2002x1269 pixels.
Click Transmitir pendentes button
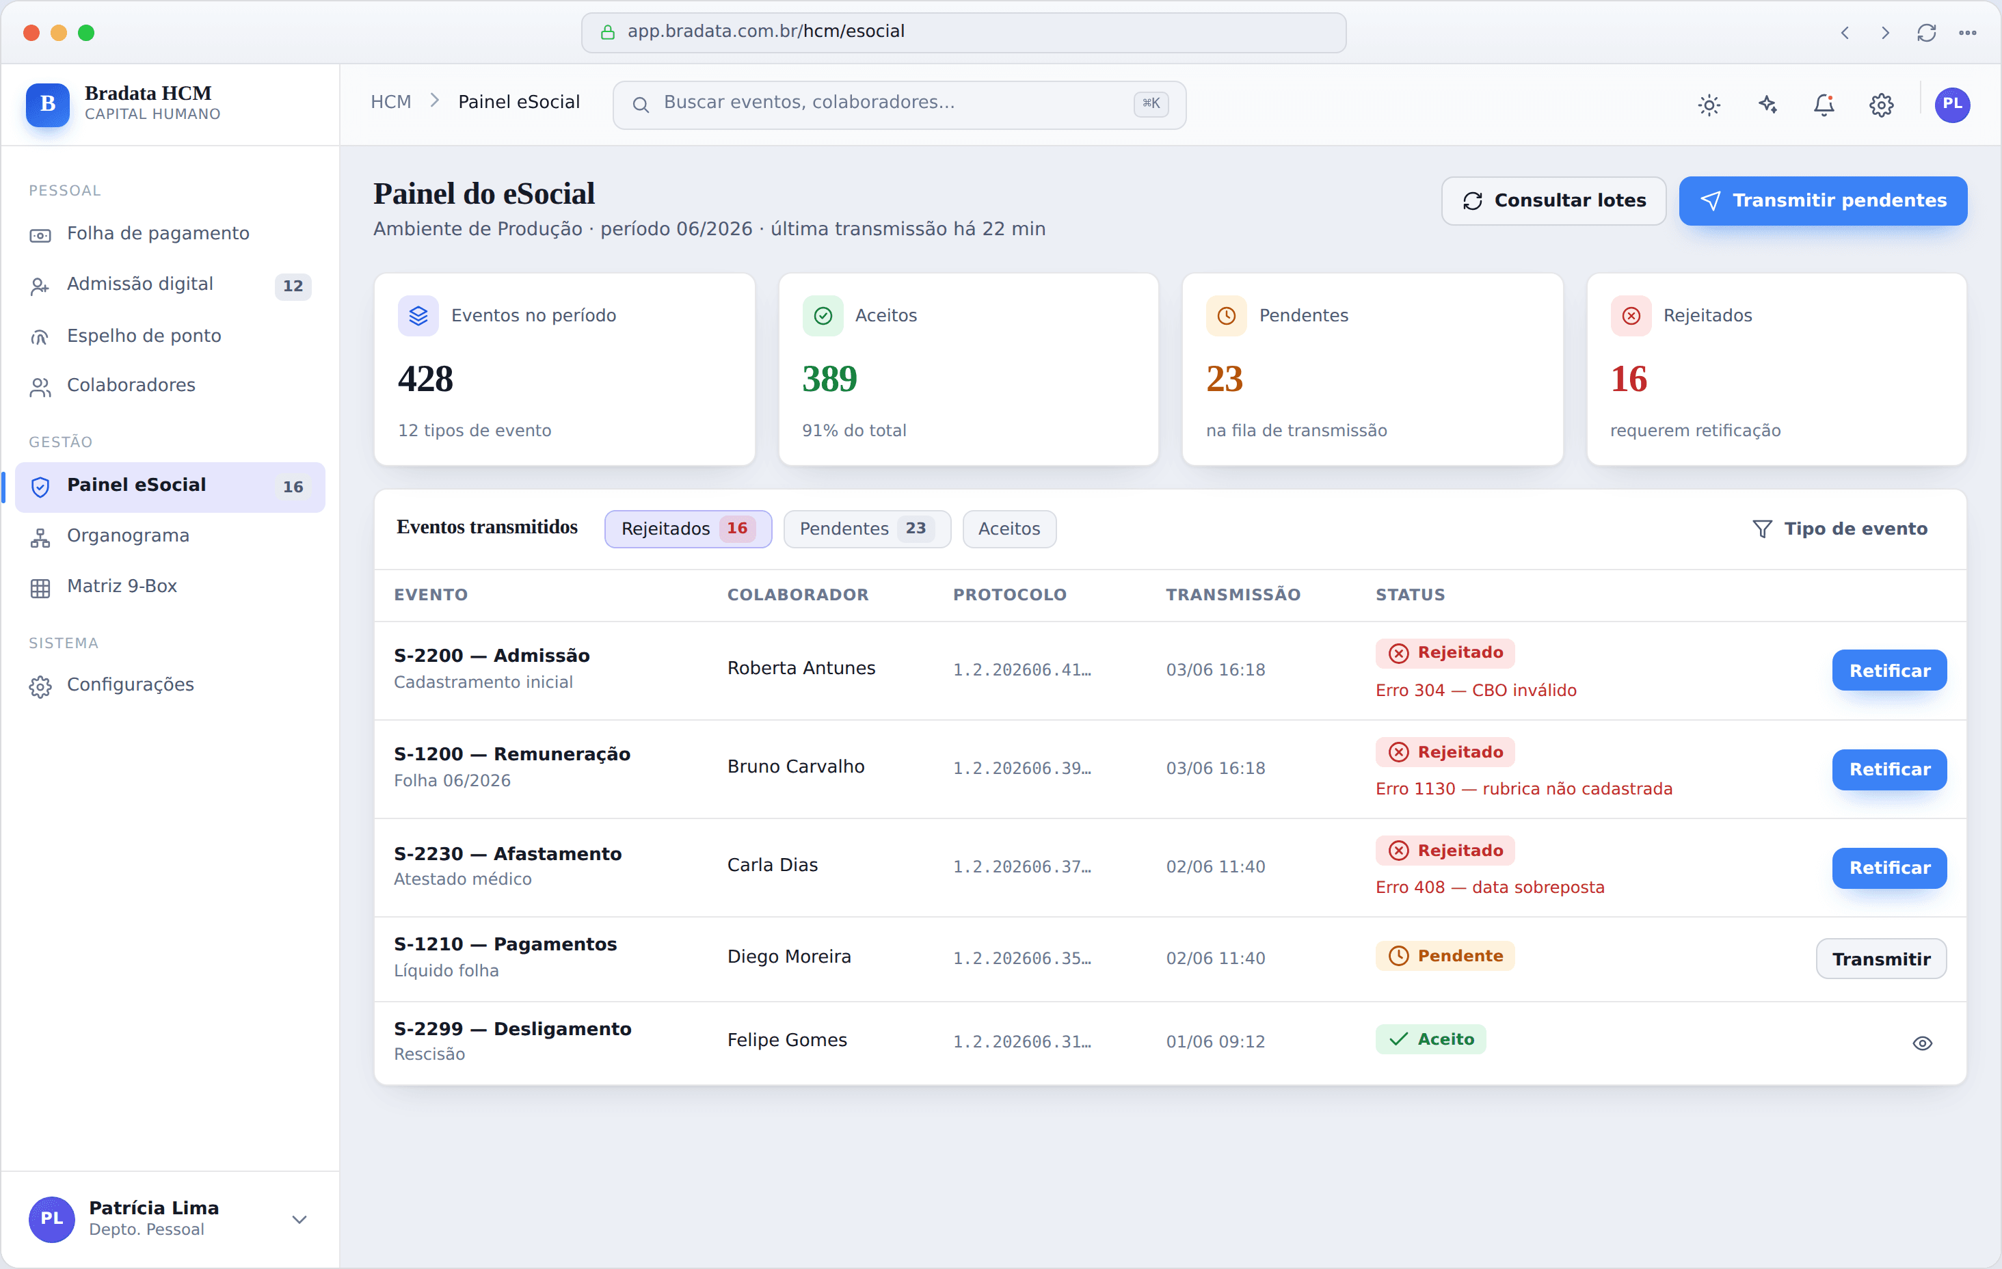[1822, 200]
